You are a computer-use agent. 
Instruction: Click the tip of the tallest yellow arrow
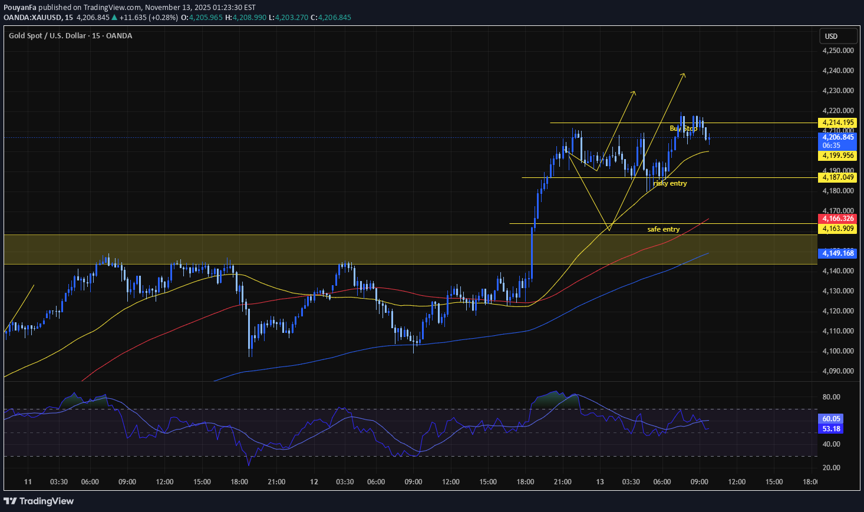(684, 74)
